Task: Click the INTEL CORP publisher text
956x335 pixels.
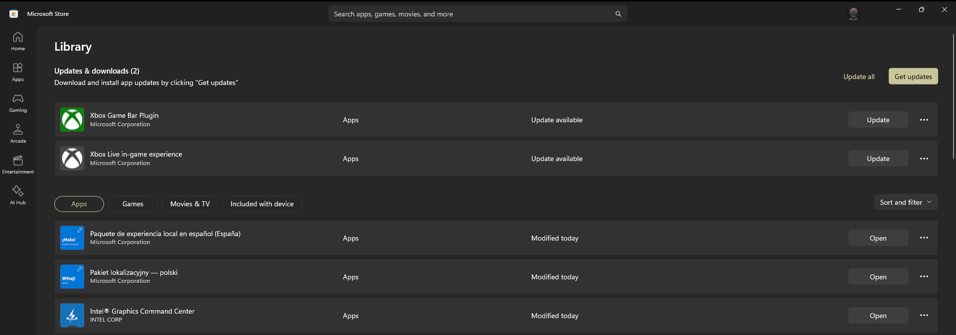Action: click(x=106, y=320)
